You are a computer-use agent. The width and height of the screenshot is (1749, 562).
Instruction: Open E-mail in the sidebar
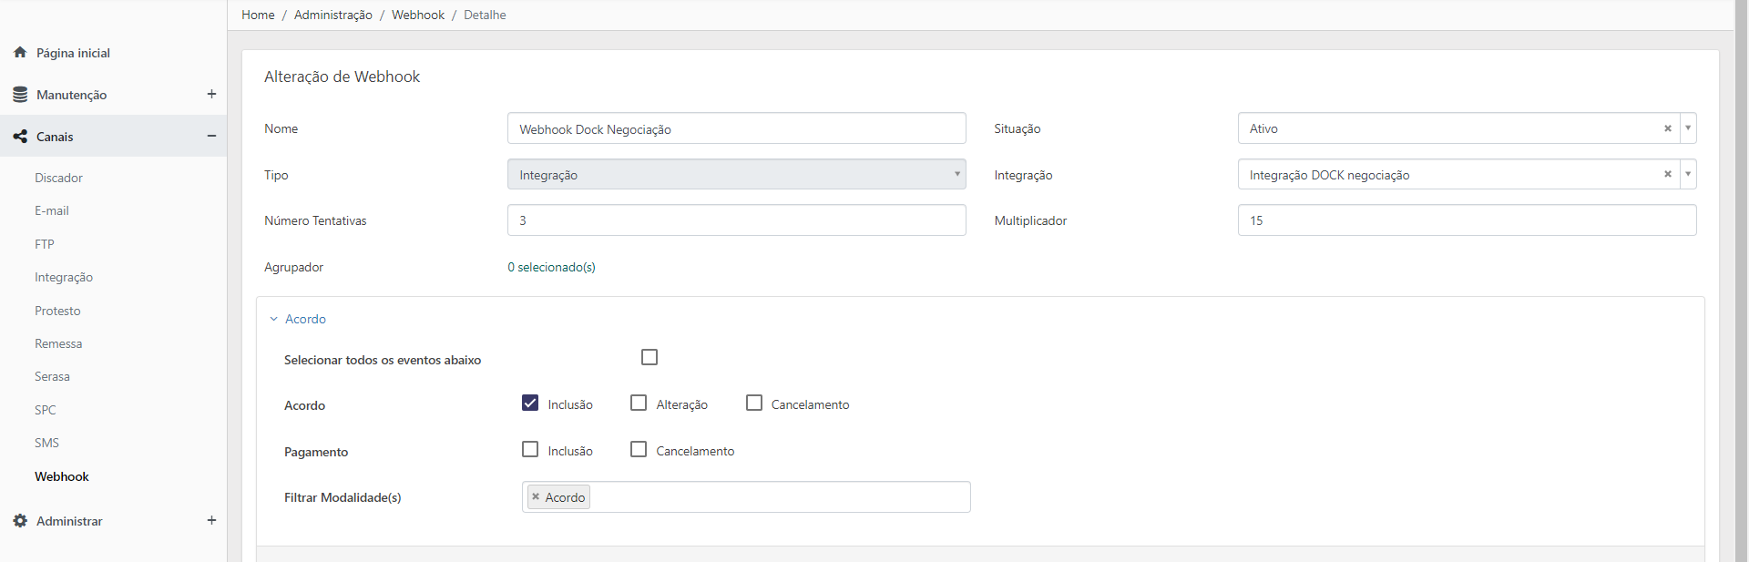pyautogui.click(x=52, y=210)
